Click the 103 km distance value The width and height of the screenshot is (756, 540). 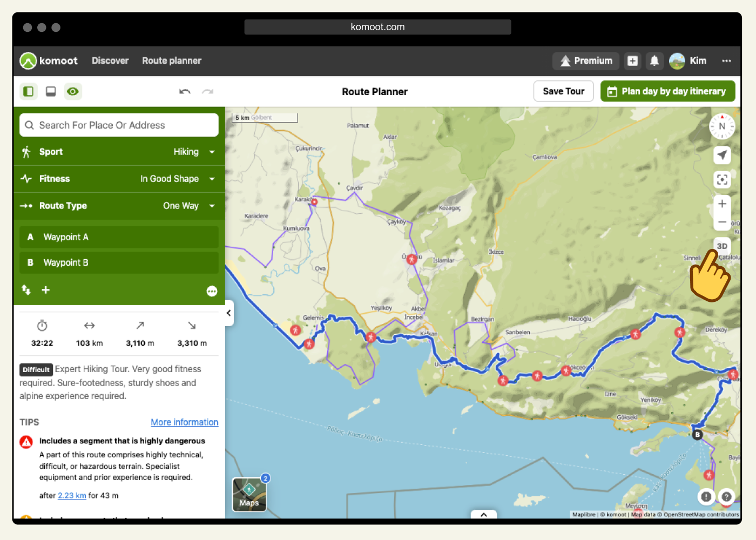tap(90, 343)
